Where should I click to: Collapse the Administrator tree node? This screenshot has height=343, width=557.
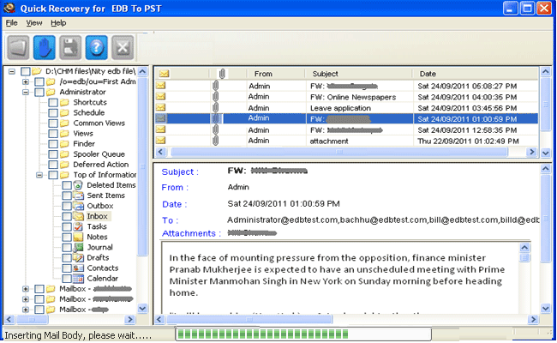click(26, 92)
